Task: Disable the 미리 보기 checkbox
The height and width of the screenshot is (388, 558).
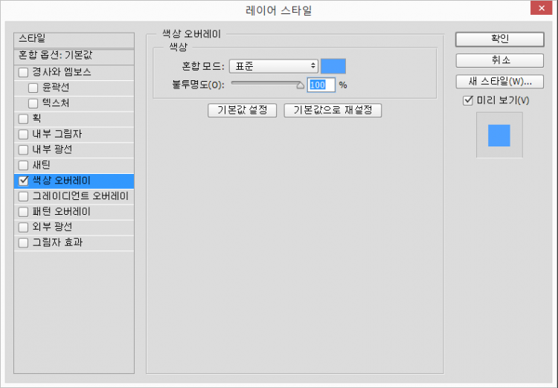Action: tap(467, 100)
